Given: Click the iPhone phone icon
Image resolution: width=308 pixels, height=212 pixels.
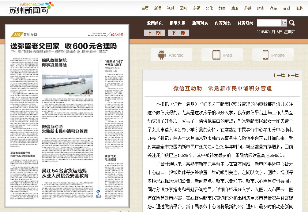Looking at the screenshot, I should click(x=265, y=55).
